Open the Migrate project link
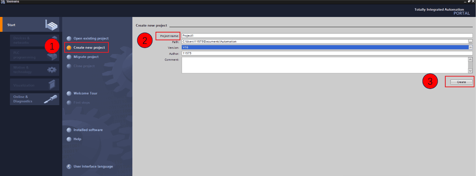Screen dimensions: 476x176 click(86, 57)
